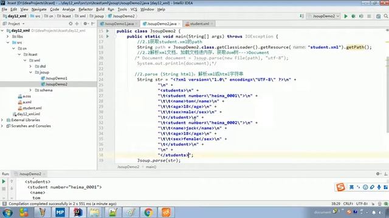This screenshot has width=389, height=218.
Task: Open the Refactor menu
Action: (x=86, y=10)
